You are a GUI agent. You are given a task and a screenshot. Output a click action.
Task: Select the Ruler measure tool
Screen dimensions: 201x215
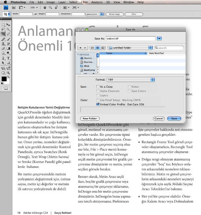pos(8,34)
